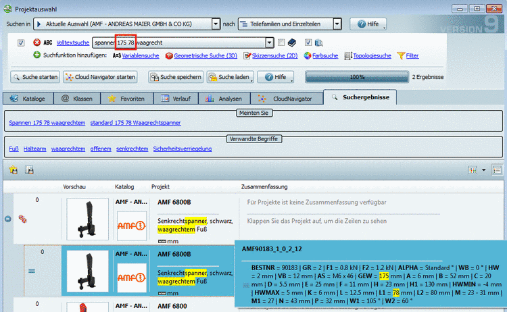Click suggestion Spannen 175 78 waagrechtem

coord(47,123)
